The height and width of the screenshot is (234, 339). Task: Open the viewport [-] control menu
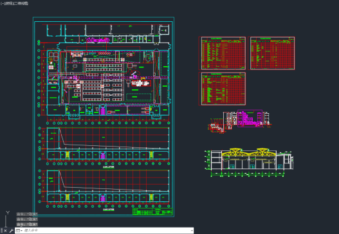[2, 3]
